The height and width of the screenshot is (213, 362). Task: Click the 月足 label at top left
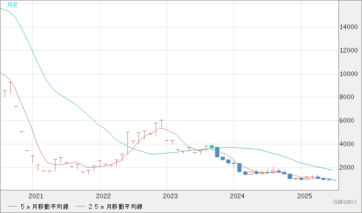[x=12, y=5]
